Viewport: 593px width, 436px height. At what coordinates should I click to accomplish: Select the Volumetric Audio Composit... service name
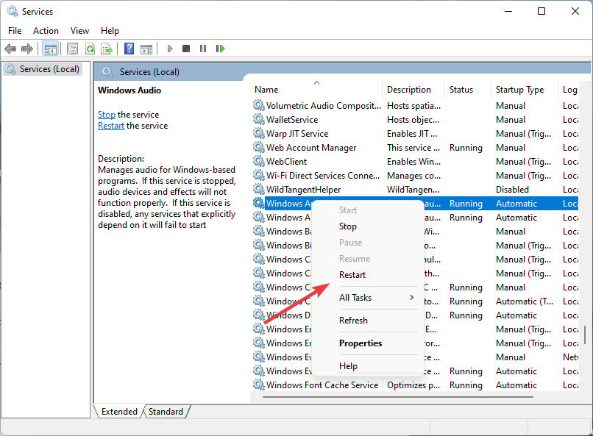(323, 106)
